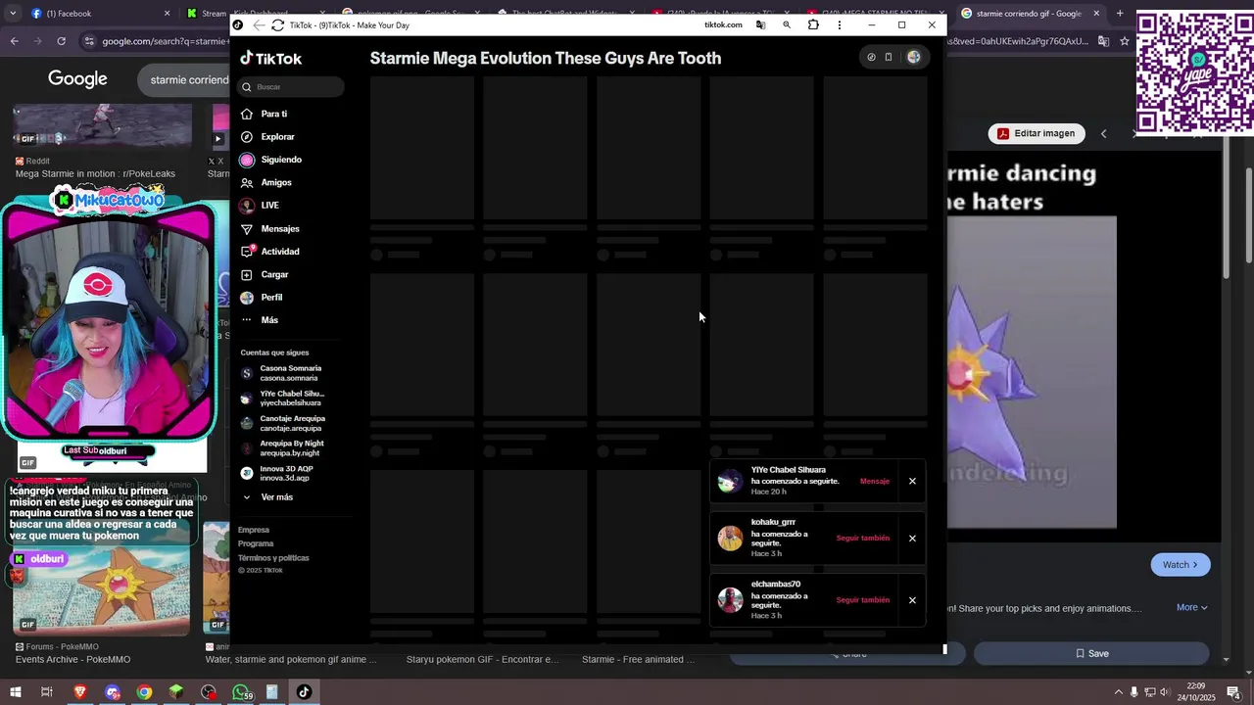Click Términos y políticas link
The image size is (1254, 705).
coord(273,558)
